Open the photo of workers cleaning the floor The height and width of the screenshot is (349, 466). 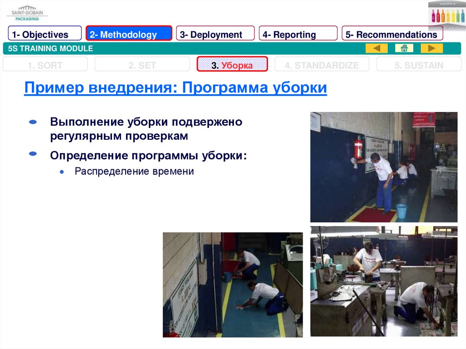[233, 284]
